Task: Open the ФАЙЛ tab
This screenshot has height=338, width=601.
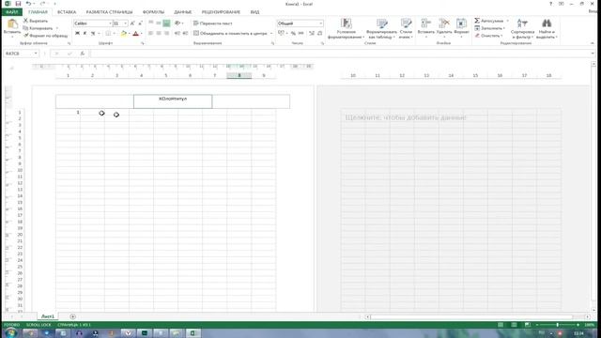Action: tap(11, 12)
